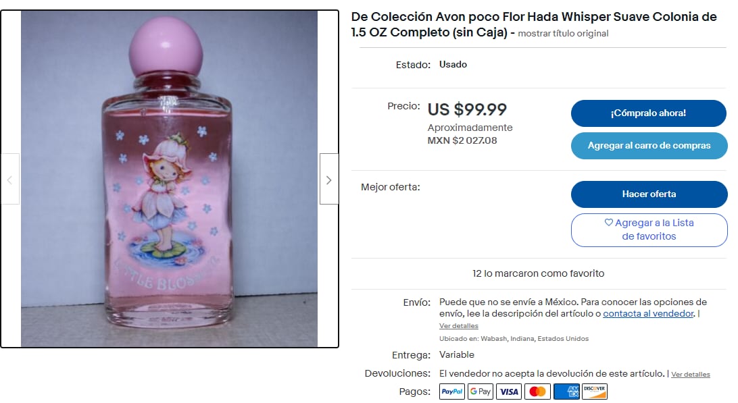Open the contacta al vendedor link
This screenshot has height=403, width=738.
[648, 314]
